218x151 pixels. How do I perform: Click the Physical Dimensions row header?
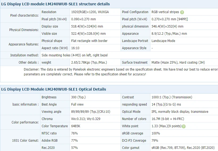[24, 30]
